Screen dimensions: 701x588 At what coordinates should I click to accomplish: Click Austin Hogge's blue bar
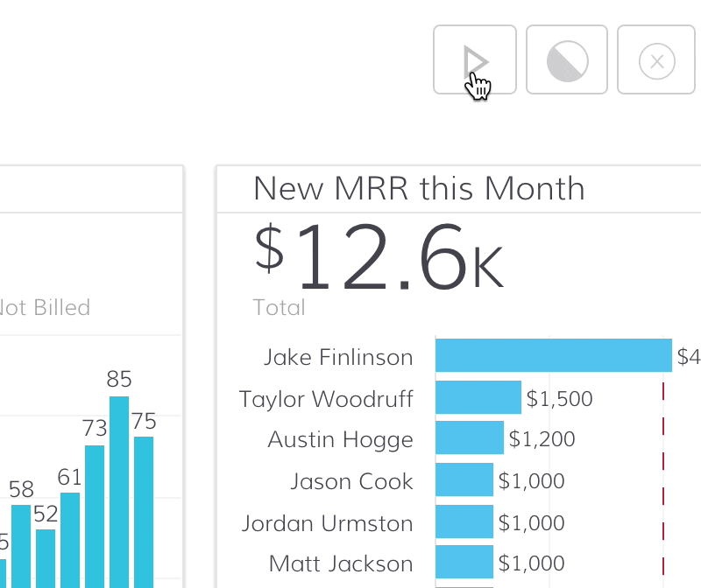tap(469, 437)
